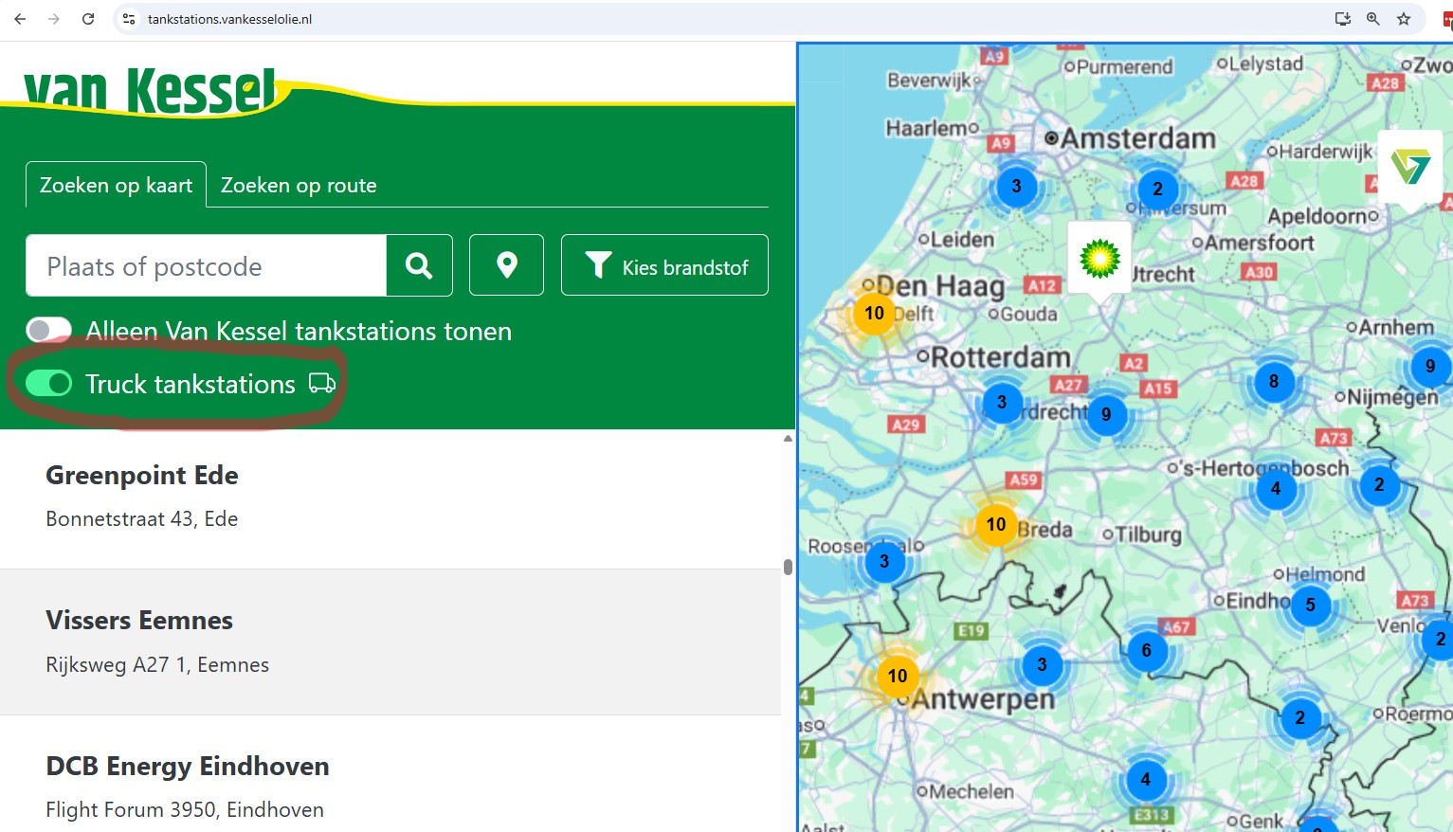This screenshot has width=1453, height=832.
Task: View site information icon beside URL
Action: (130, 19)
